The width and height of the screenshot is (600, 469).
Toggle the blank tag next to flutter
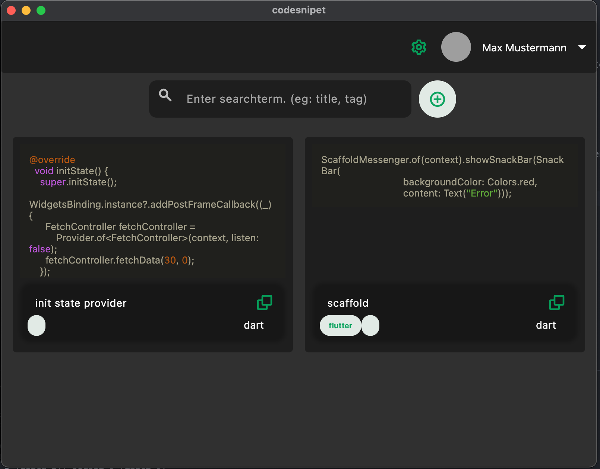[370, 325]
